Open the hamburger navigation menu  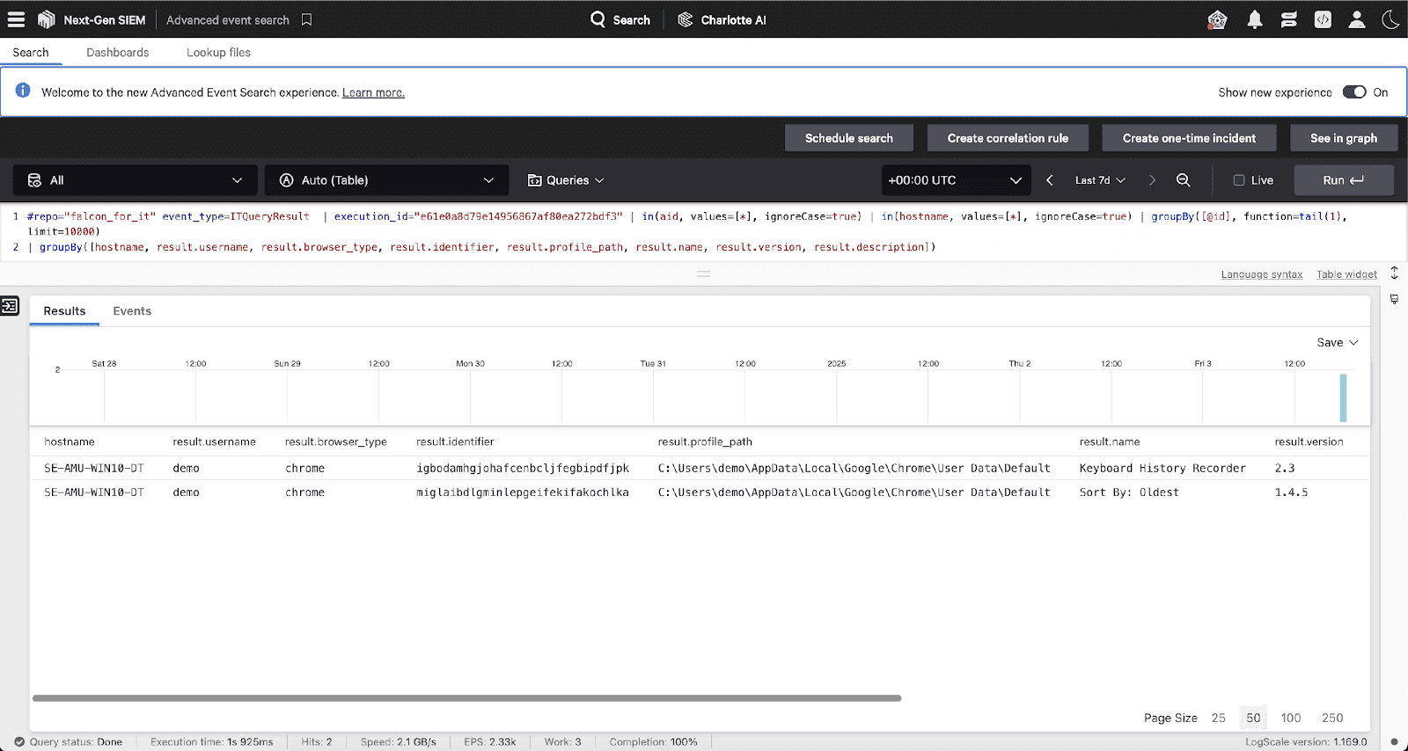(16, 19)
